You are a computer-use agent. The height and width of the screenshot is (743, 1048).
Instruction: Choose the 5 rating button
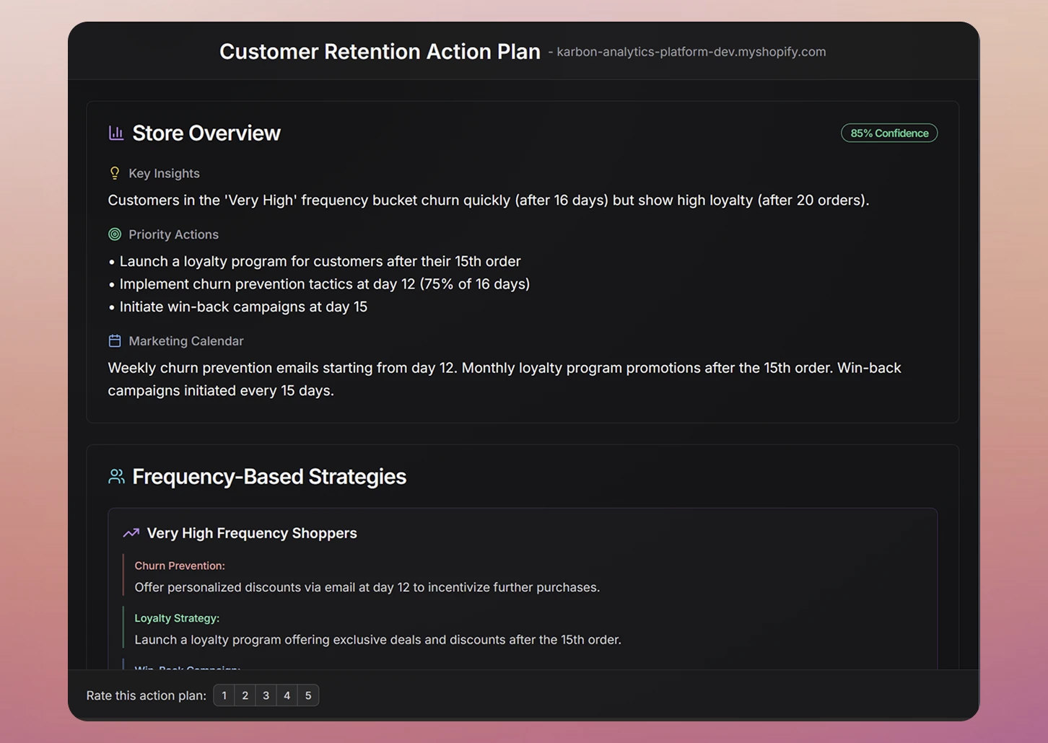tap(308, 695)
